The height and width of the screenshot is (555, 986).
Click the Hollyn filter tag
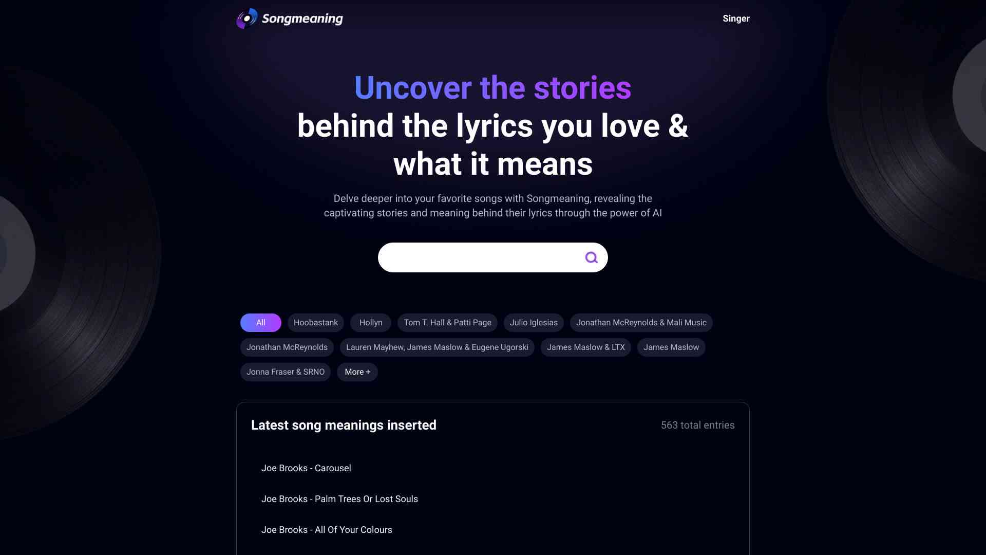pyautogui.click(x=370, y=323)
